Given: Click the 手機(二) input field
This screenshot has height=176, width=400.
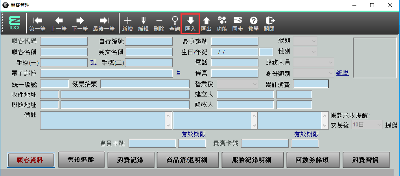Looking at the screenshot, I should click(149, 63).
